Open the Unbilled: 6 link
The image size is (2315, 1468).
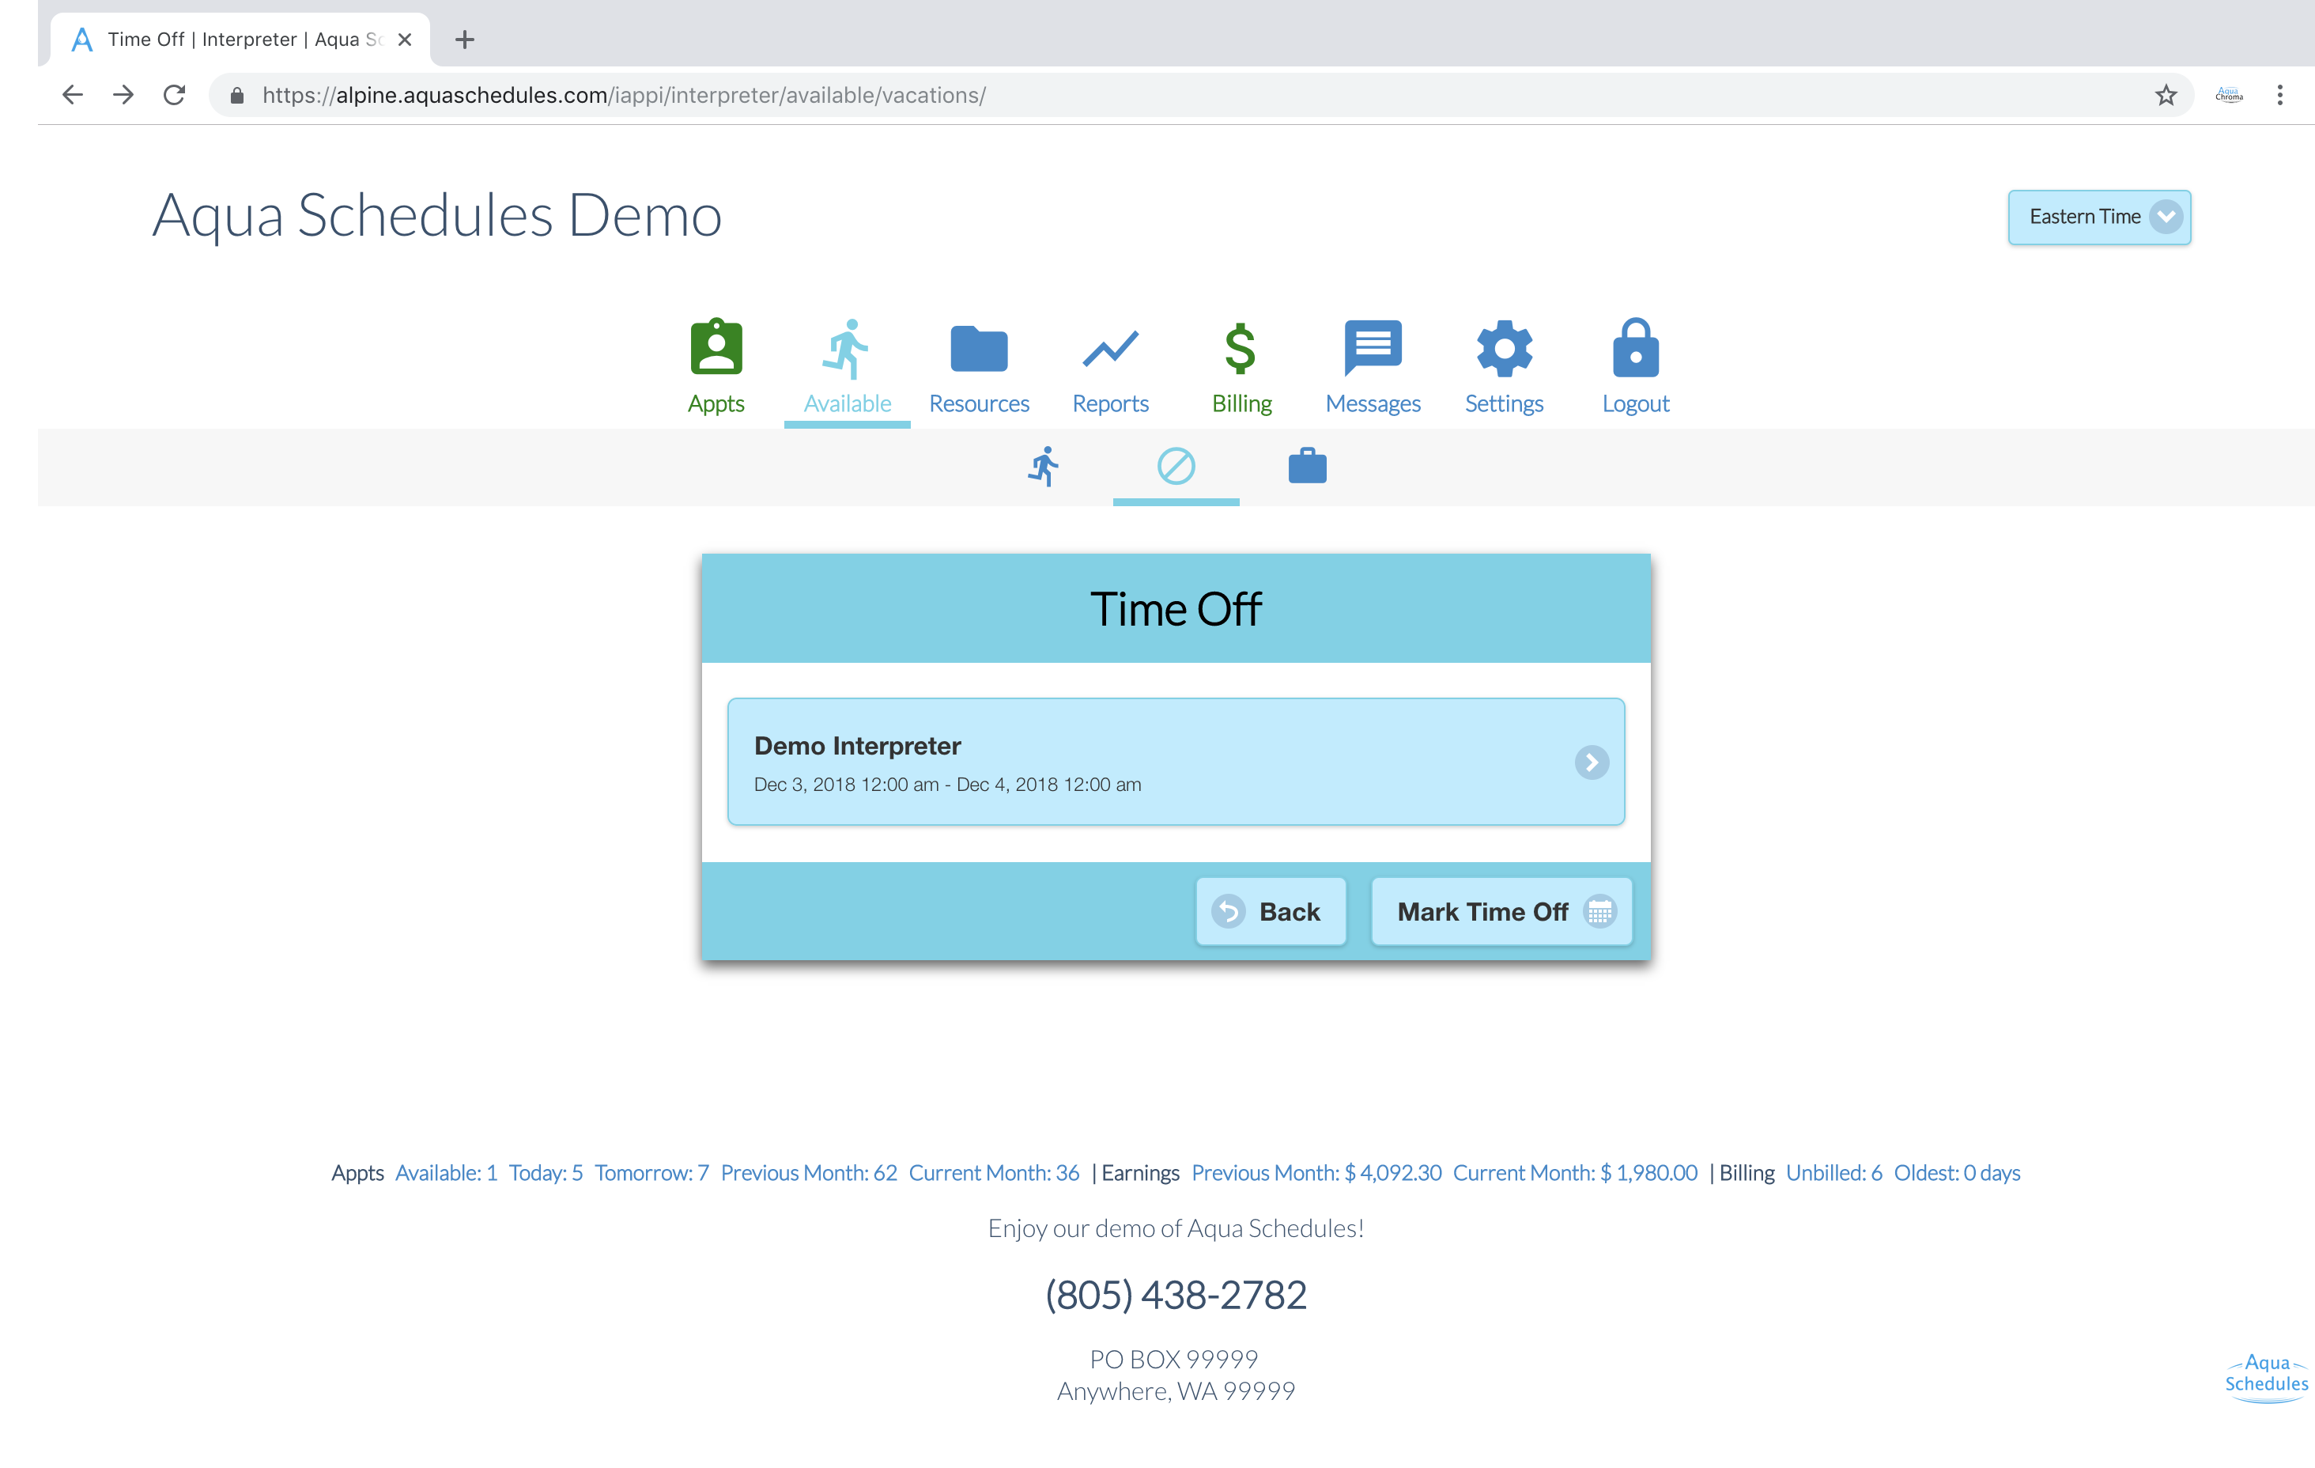(1833, 1173)
